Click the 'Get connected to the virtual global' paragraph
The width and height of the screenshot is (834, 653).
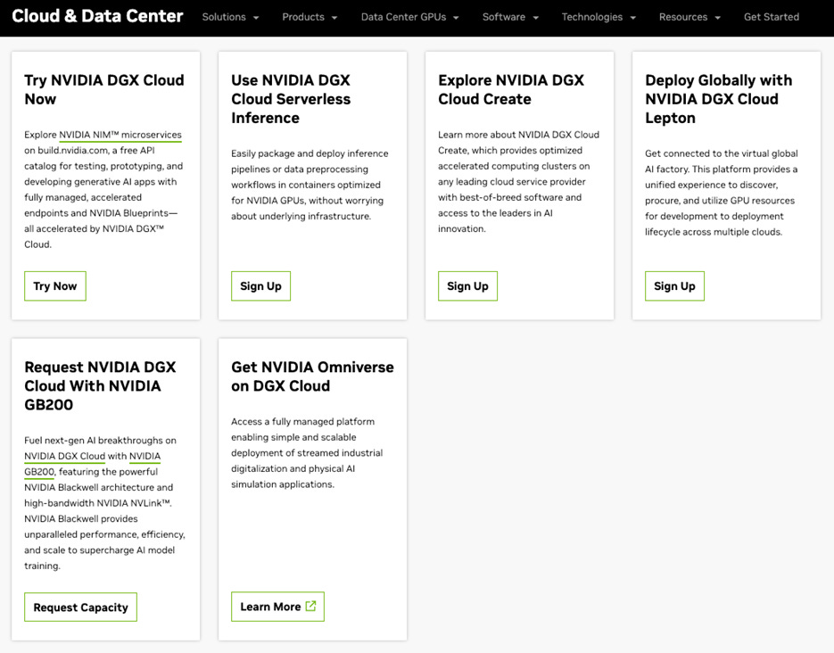click(x=722, y=193)
